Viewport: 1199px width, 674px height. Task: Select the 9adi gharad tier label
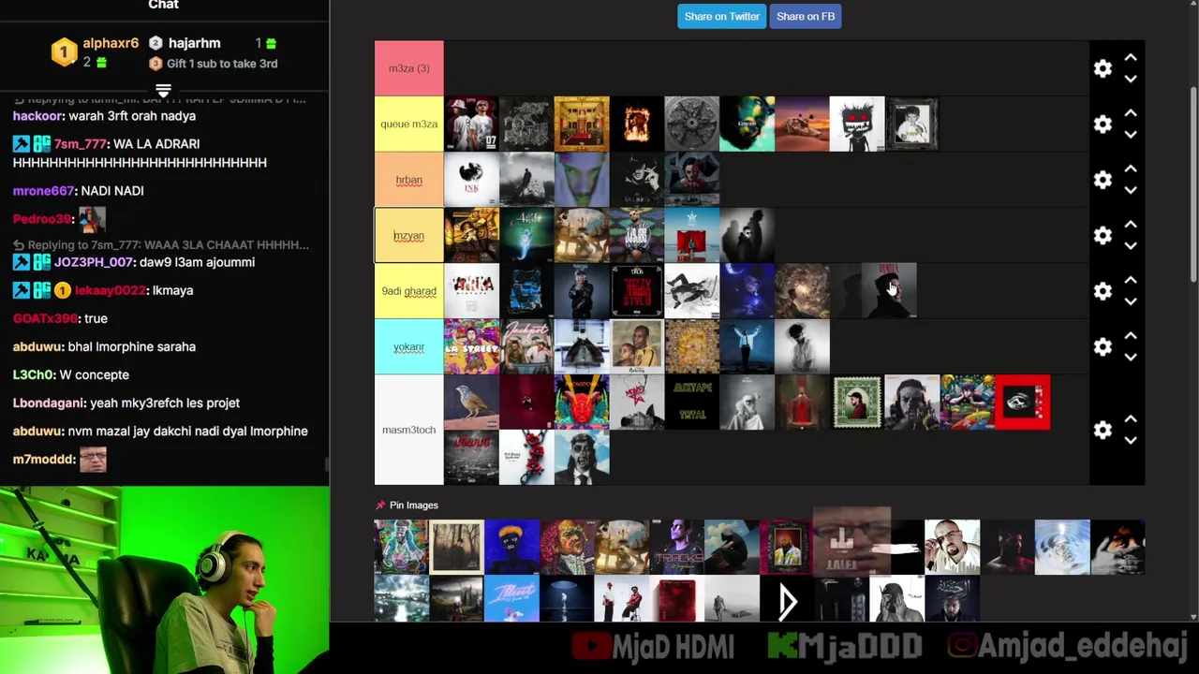[x=409, y=291]
